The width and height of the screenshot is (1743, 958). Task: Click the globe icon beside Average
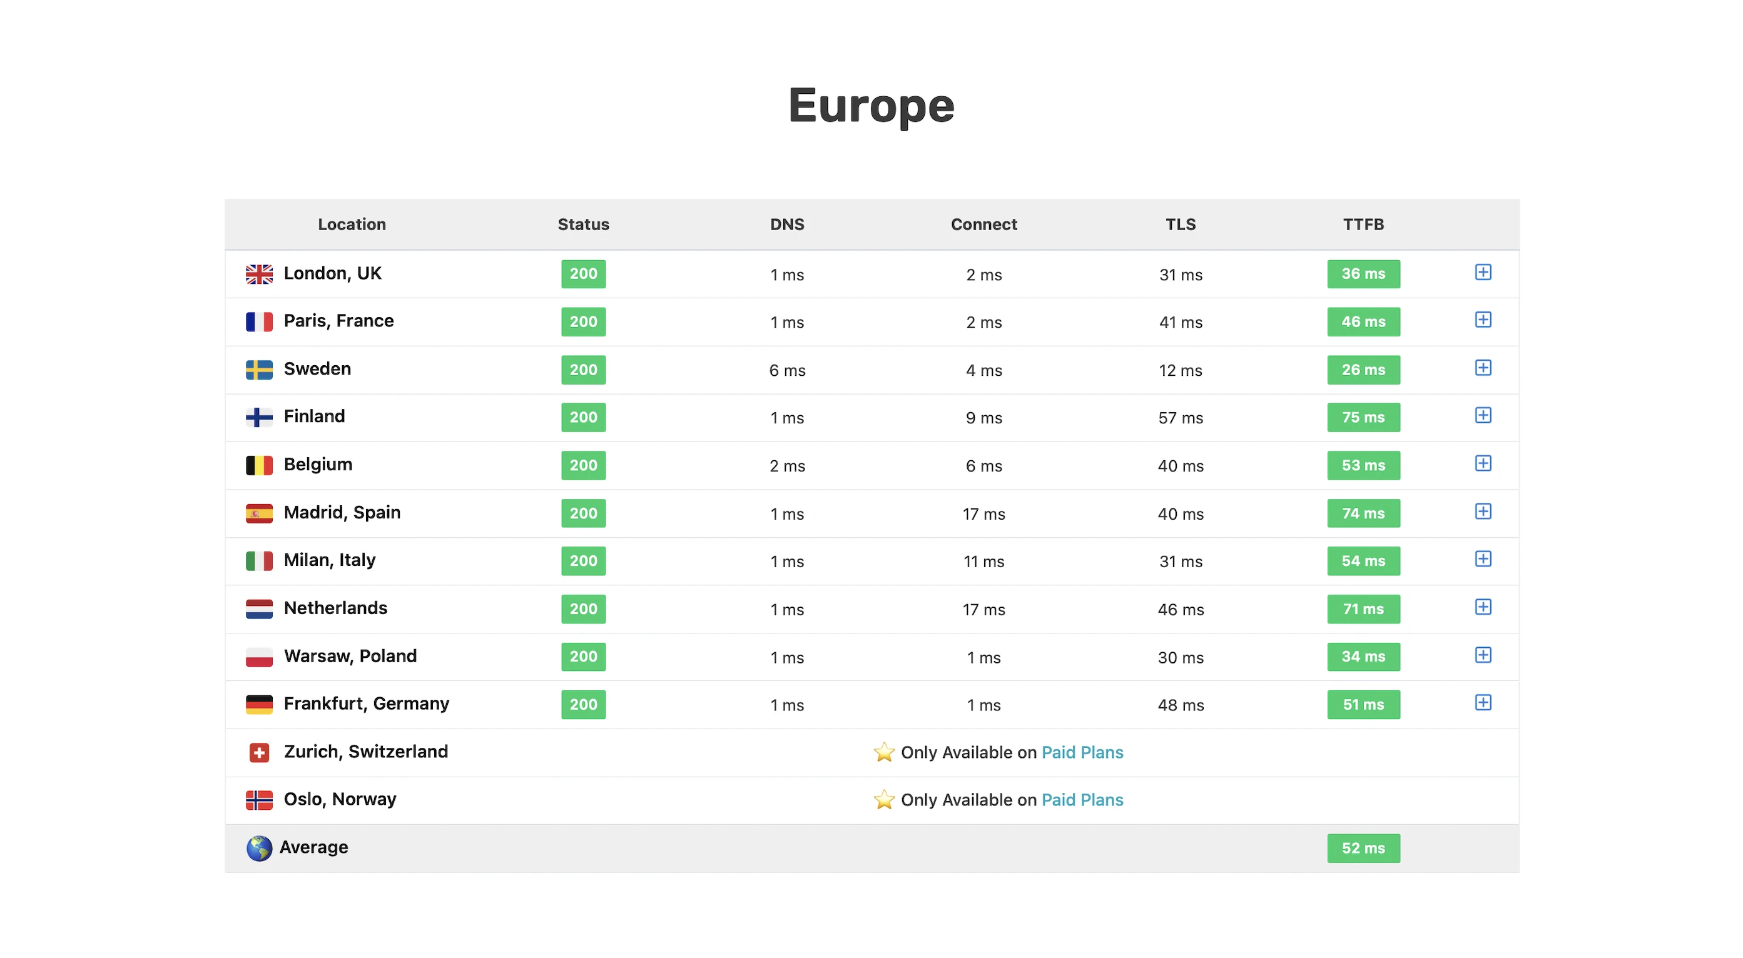pyautogui.click(x=258, y=848)
